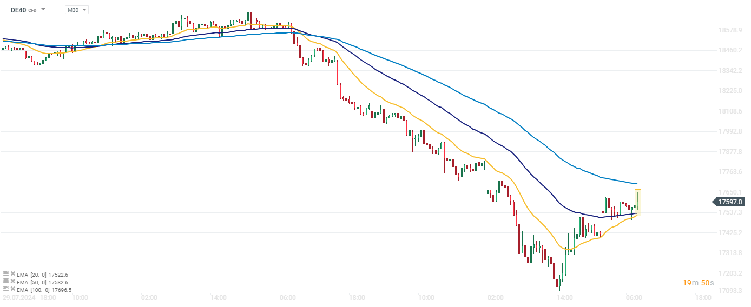The height and width of the screenshot is (307, 751).
Task: Open the M30 timeframe dropdown
Action: click(76, 10)
